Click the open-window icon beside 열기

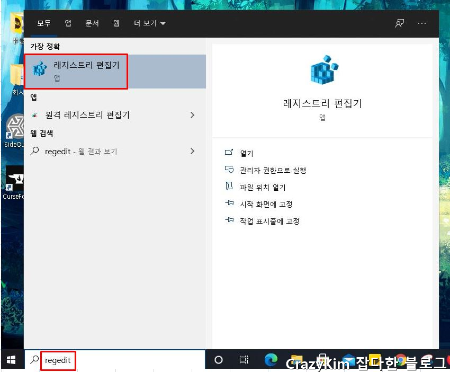(229, 152)
